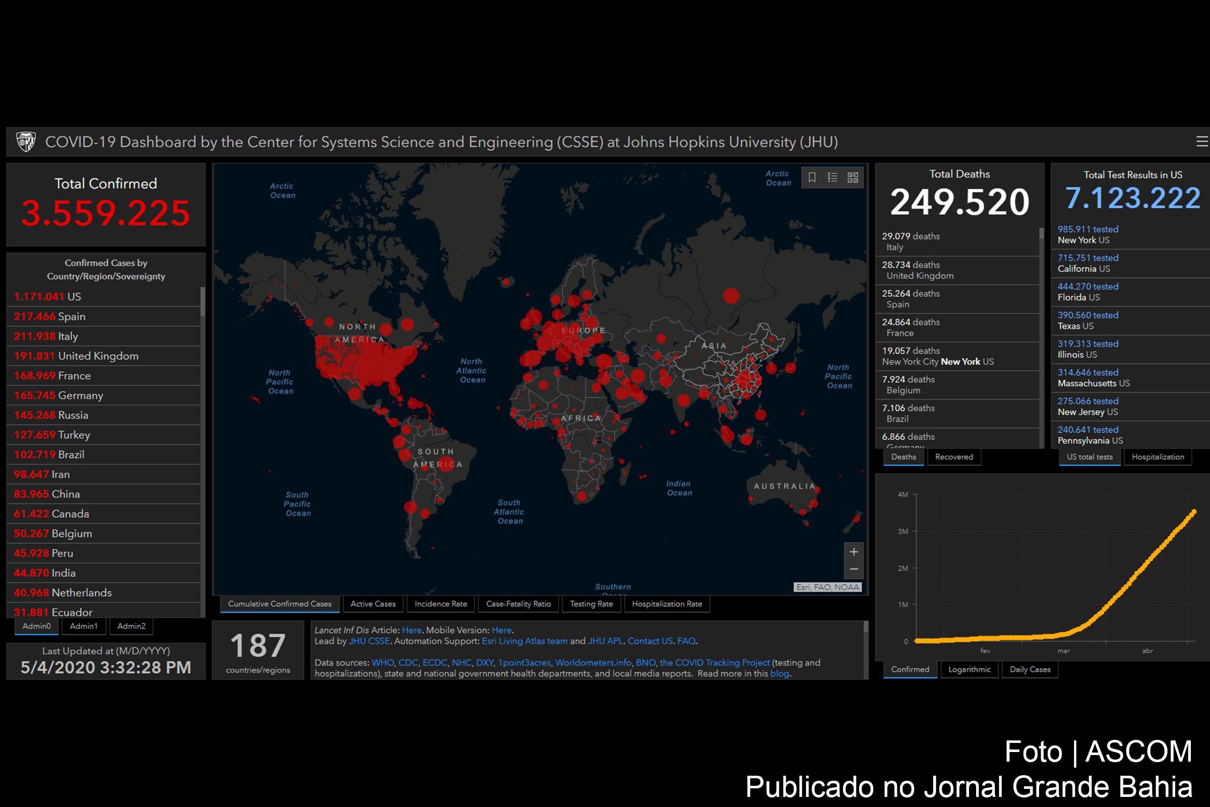Open the Worldometers.info link

[593, 662]
